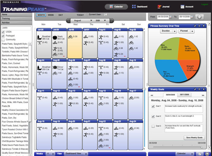The image size is (212, 156).
Task: Expand the August month dropdown
Action: (91, 21)
